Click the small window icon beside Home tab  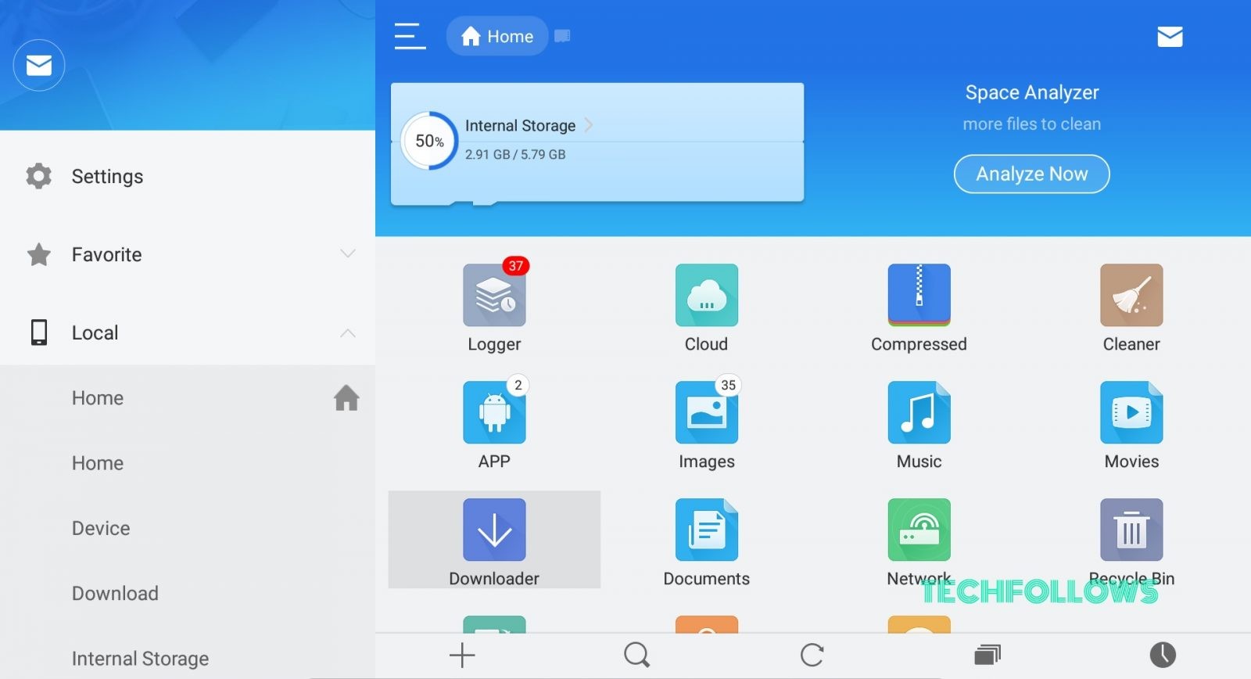coord(562,36)
